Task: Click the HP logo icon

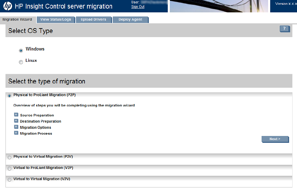Action: [x=8, y=6]
